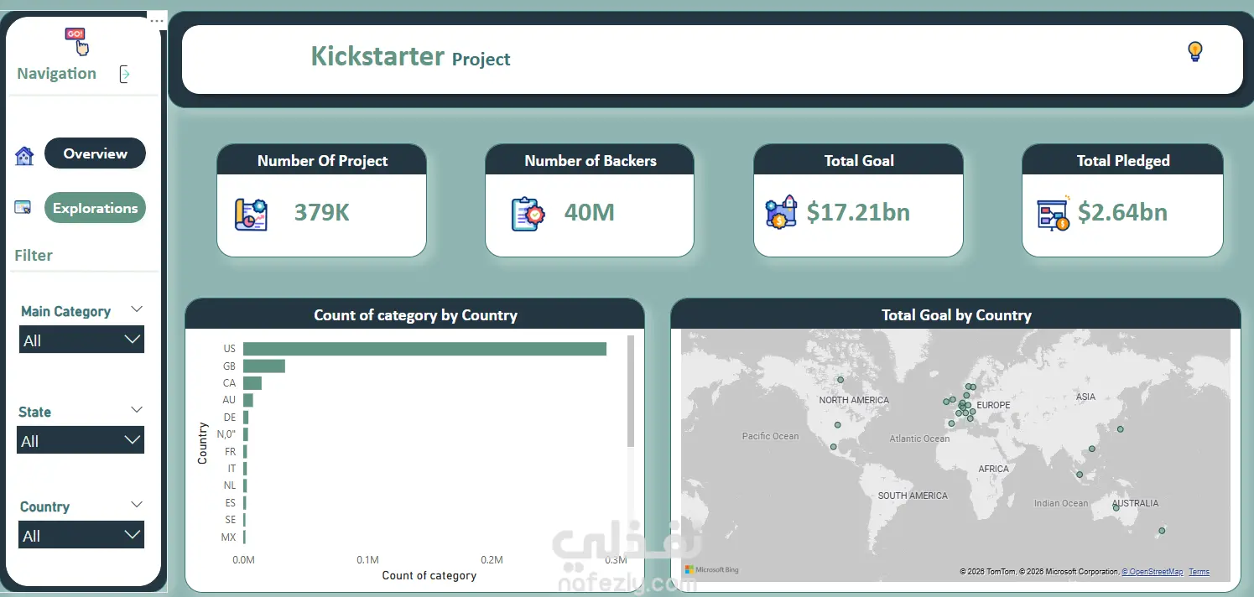The width and height of the screenshot is (1254, 597).
Task: Click the lightbulb icon in the header
Action: [x=1195, y=52]
